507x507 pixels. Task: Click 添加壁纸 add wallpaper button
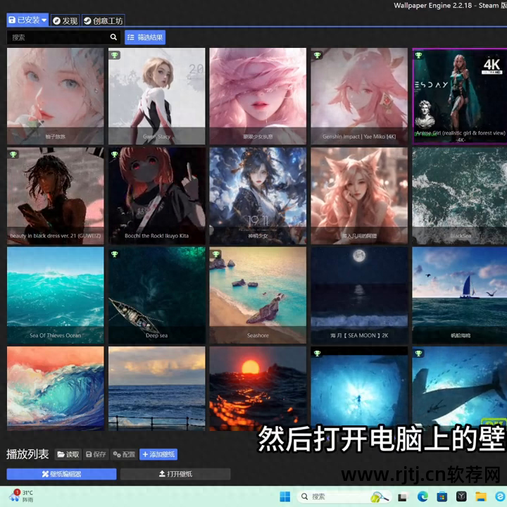point(158,454)
